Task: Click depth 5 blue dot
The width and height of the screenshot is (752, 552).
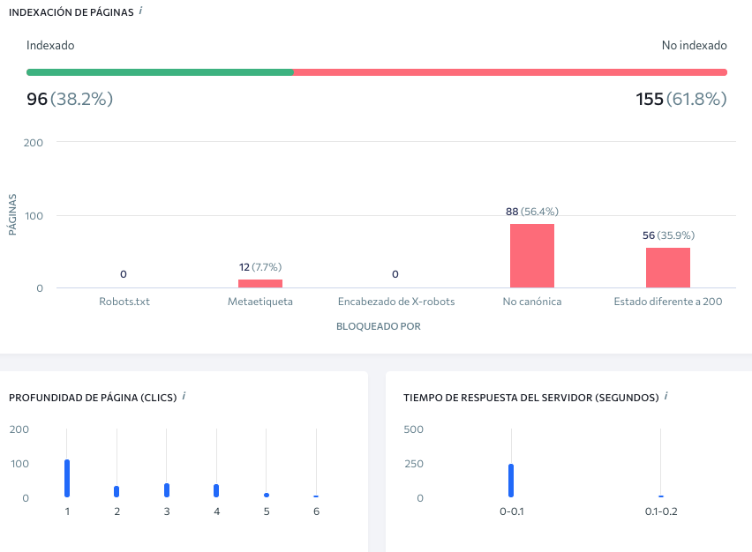Action: [x=267, y=495]
